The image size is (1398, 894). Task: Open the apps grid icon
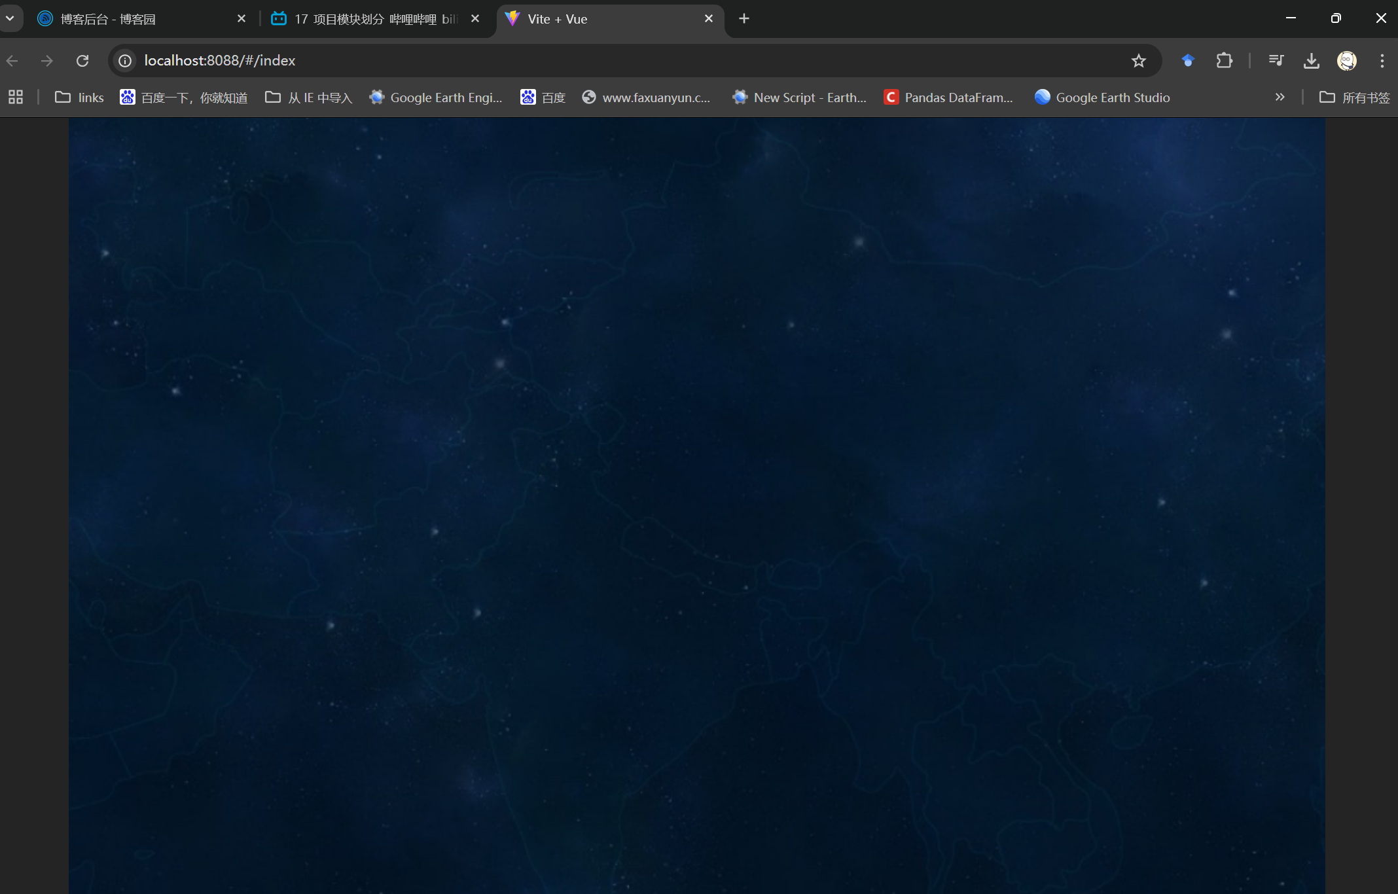16,98
